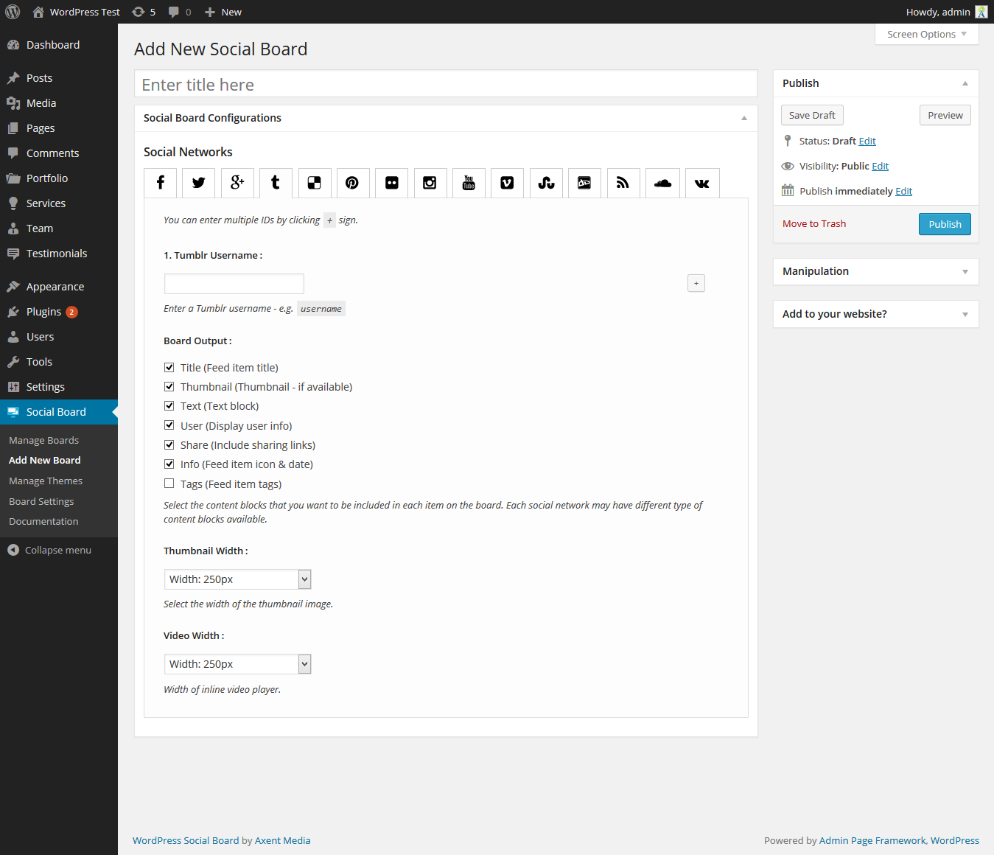Image resolution: width=994 pixels, height=855 pixels.
Task: Uncheck Title (Feed item title) output
Action: click(169, 366)
